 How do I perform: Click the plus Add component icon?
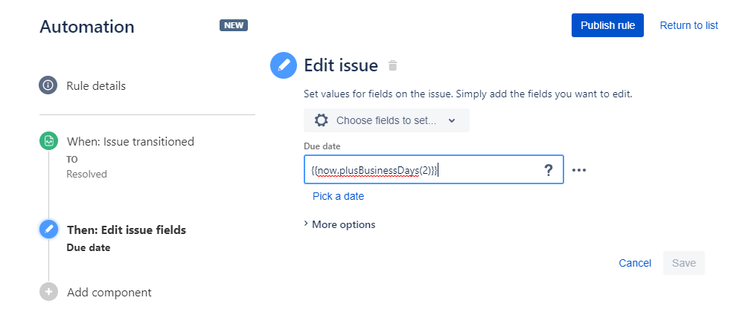pyautogui.click(x=48, y=292)
